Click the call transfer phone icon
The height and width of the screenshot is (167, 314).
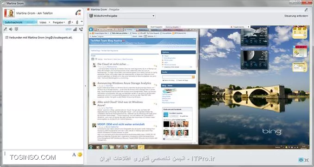tap(81, 30)
